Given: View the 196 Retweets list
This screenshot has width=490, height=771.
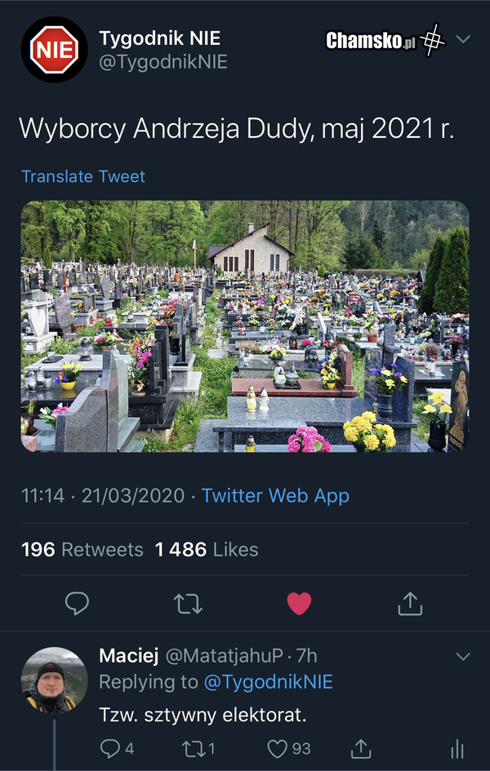Looking at the screenshot, I should [x=82, y=550].
